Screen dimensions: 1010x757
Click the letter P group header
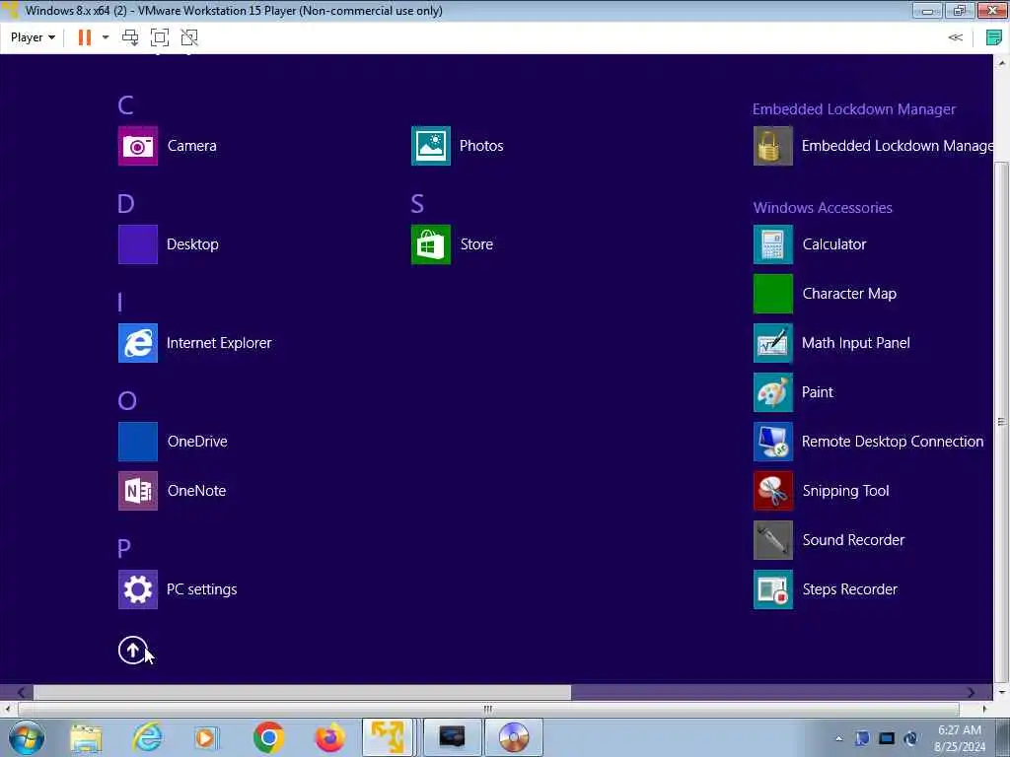[x=124, y=548]
